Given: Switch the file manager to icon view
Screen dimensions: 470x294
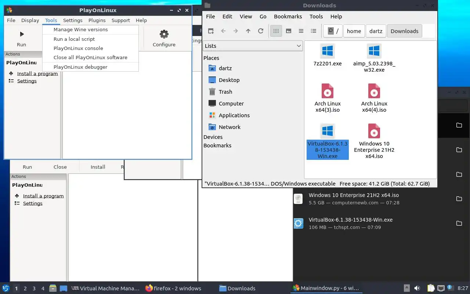Looking at the screenshot, I should click(x=276, y=31).
